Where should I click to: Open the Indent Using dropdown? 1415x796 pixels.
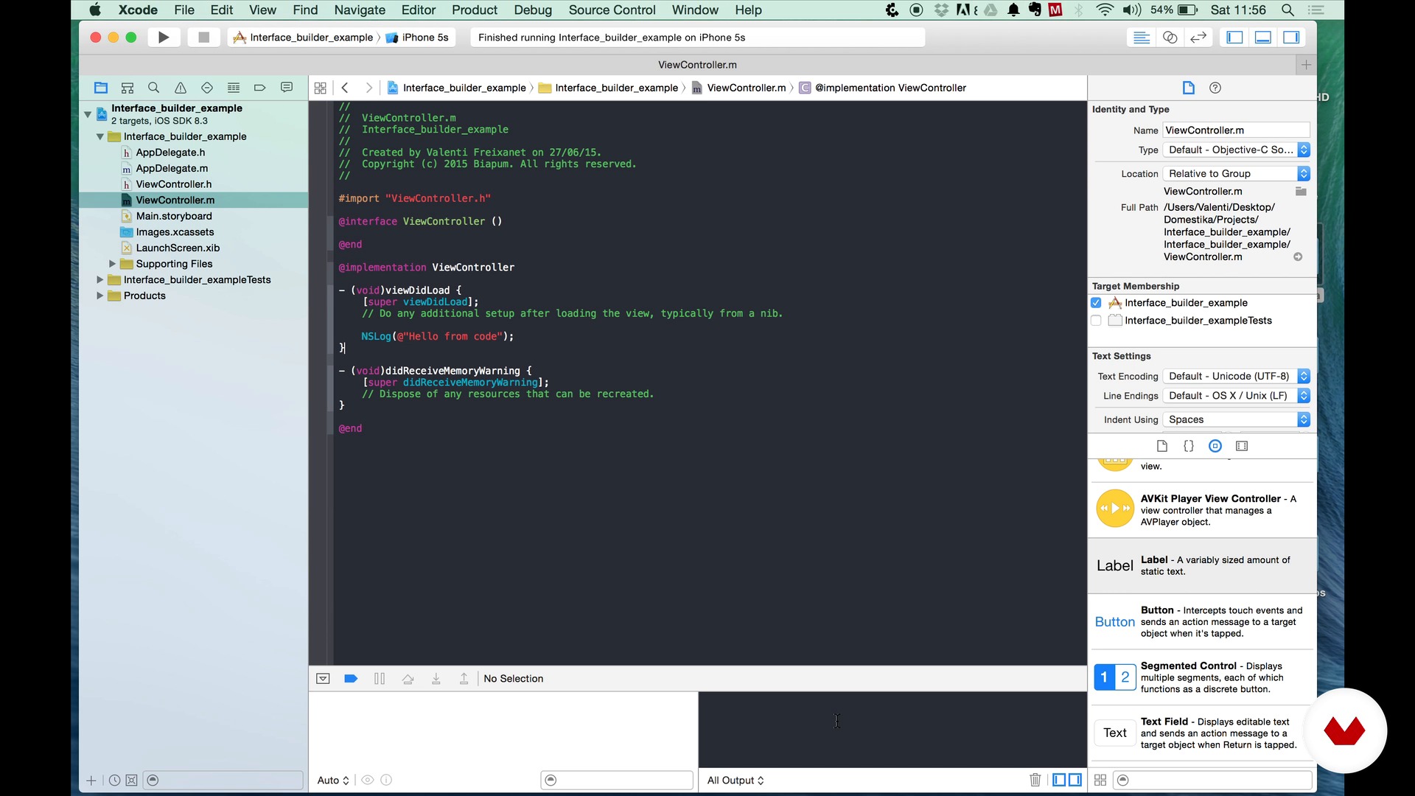(1236, 419)
